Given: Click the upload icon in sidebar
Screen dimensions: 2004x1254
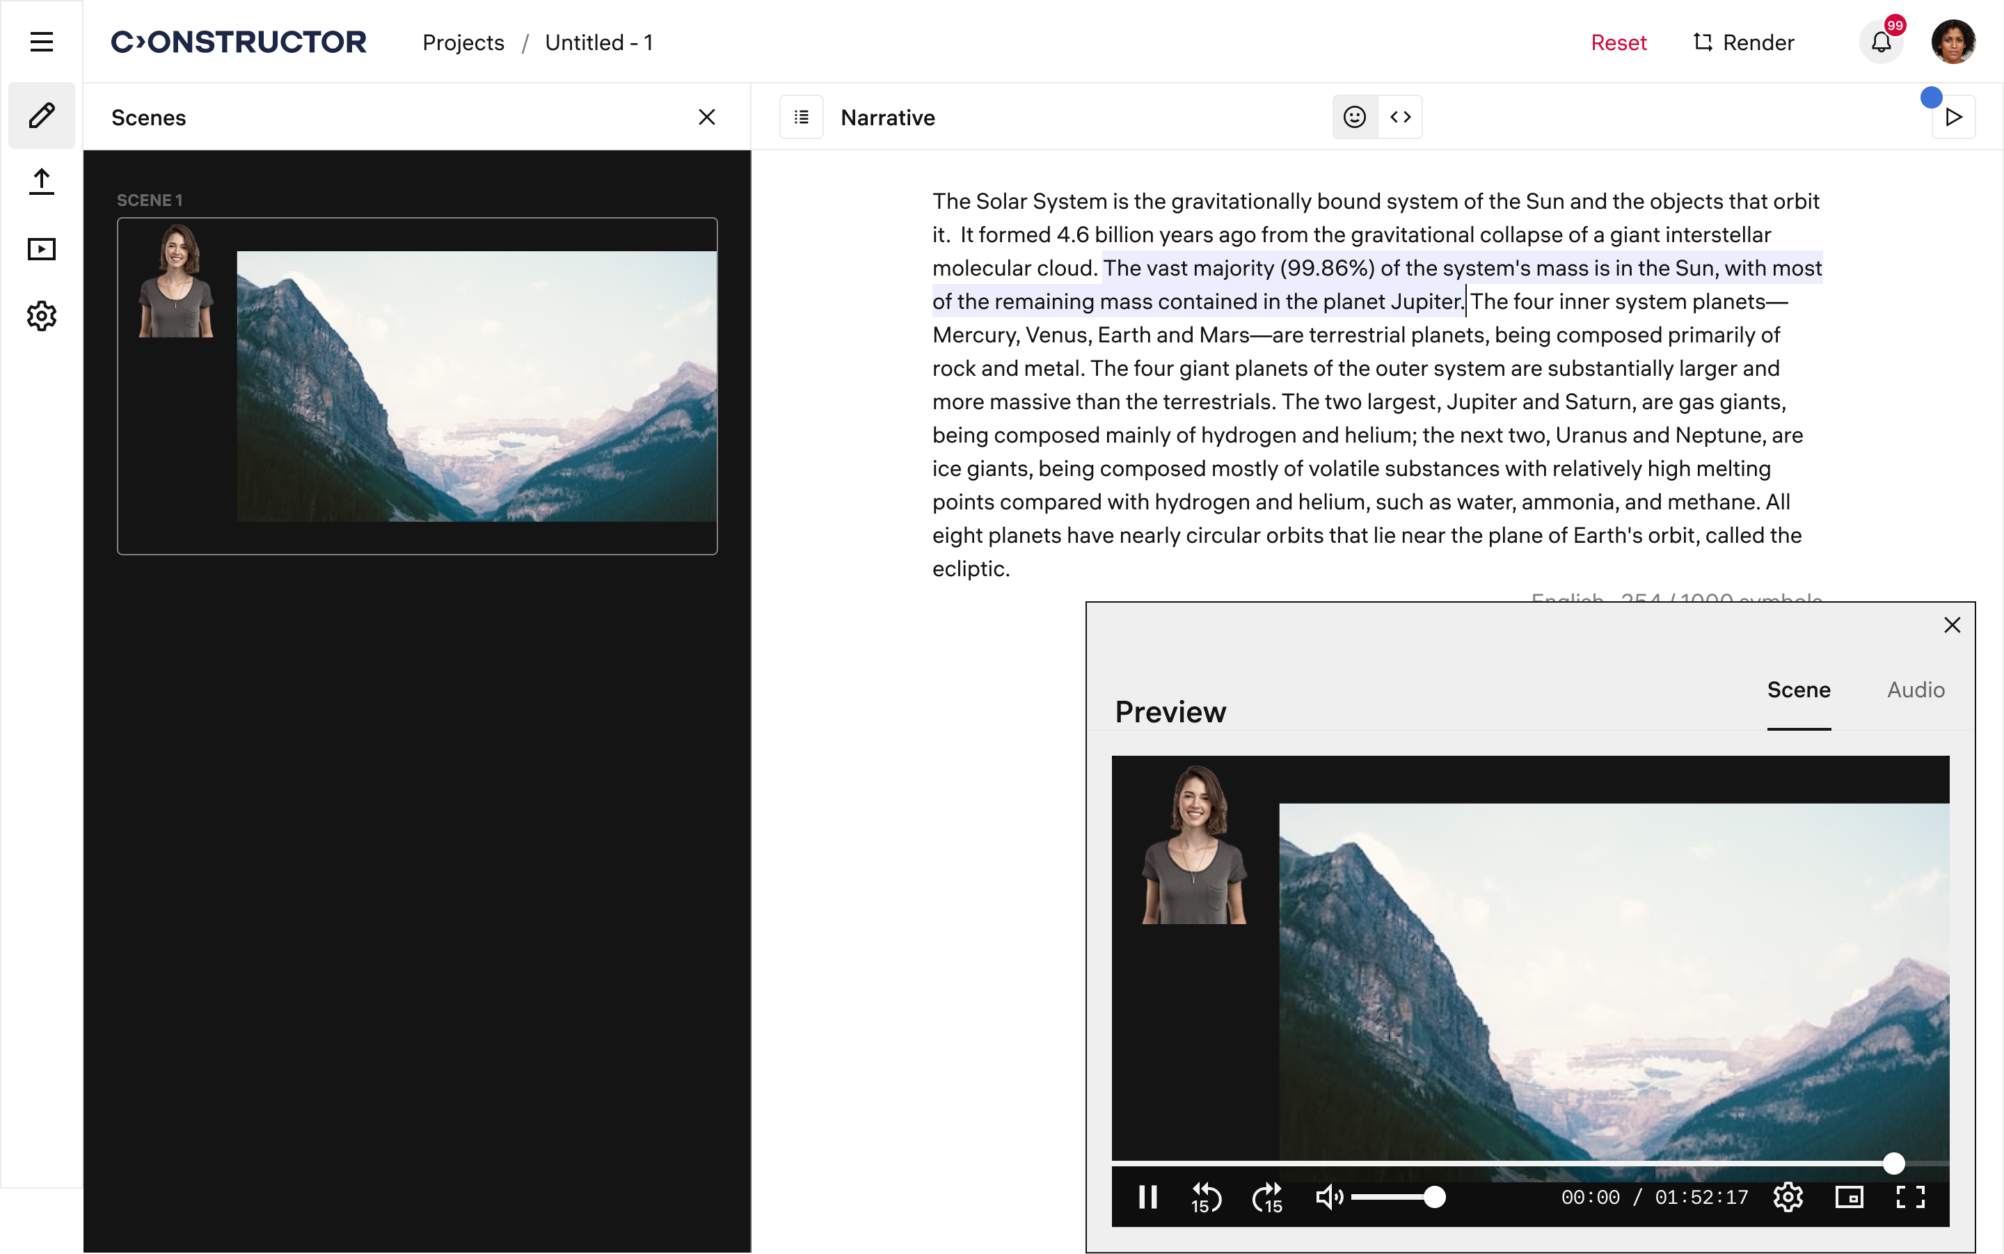Looking at the screenshot, I should (42, 182).
